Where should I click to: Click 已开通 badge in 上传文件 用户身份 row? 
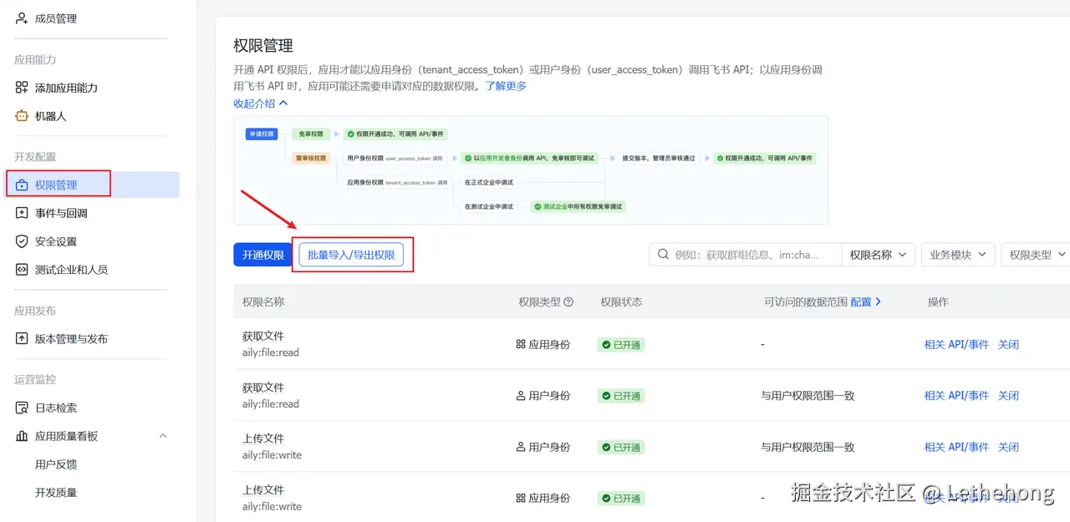621,447
